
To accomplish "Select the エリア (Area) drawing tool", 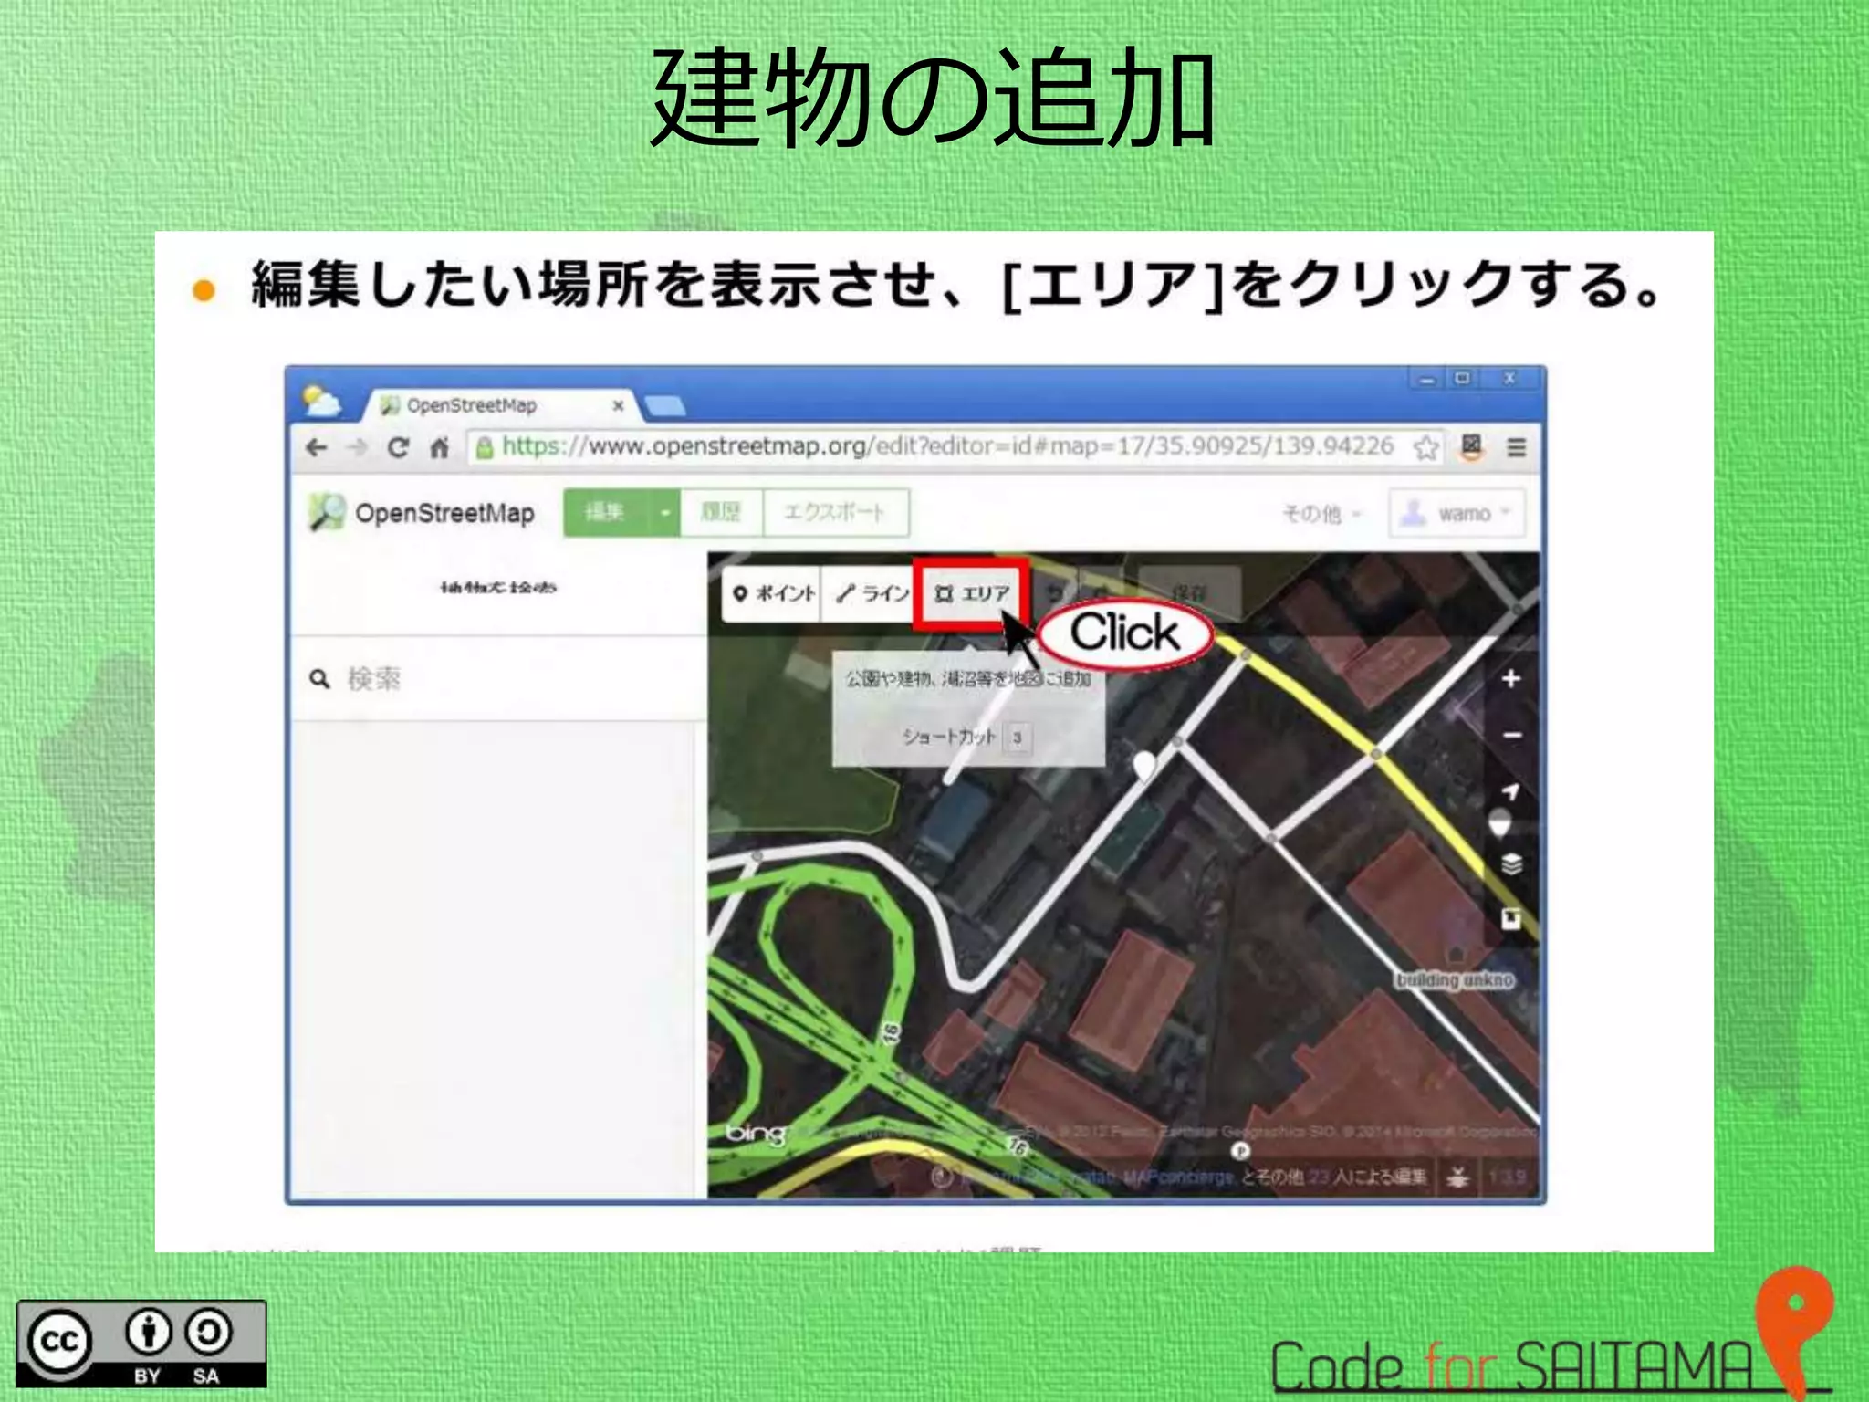I will 971,593.
